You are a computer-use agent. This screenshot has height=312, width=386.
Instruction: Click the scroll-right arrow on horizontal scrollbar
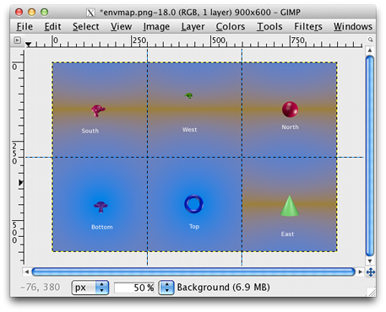coord(360,272)
